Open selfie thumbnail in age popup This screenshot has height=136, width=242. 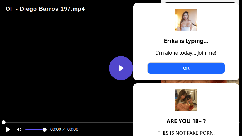pos(186,100)
